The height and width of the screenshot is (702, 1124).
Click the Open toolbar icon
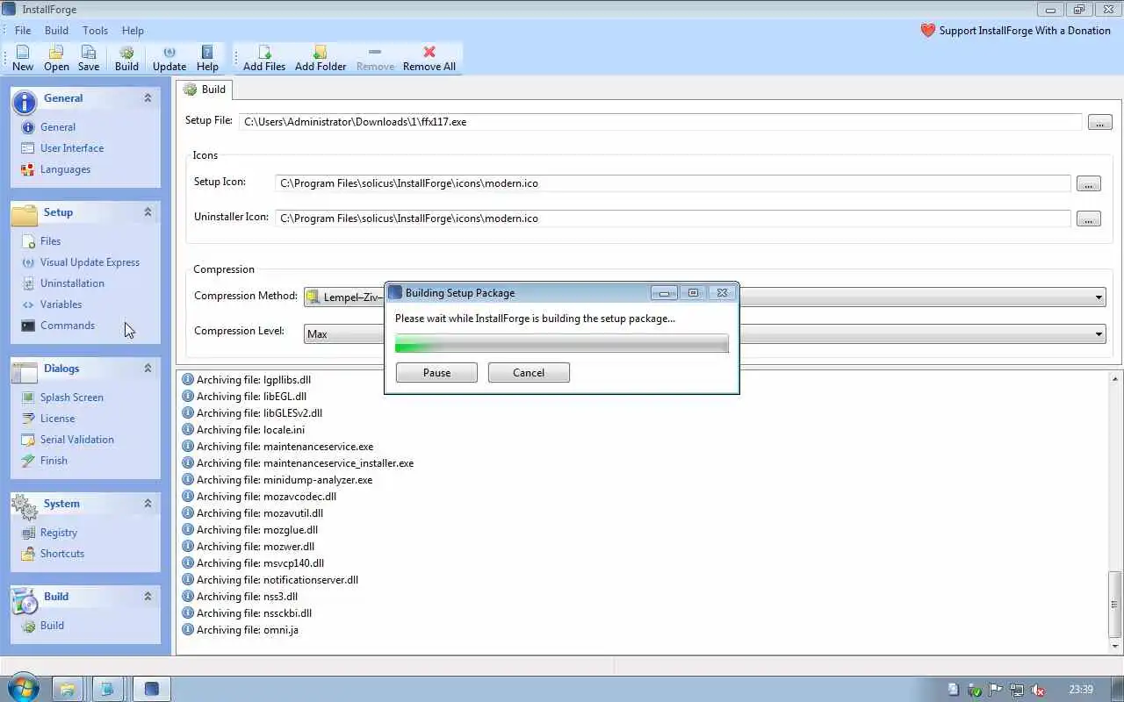(x=56, y=58)
